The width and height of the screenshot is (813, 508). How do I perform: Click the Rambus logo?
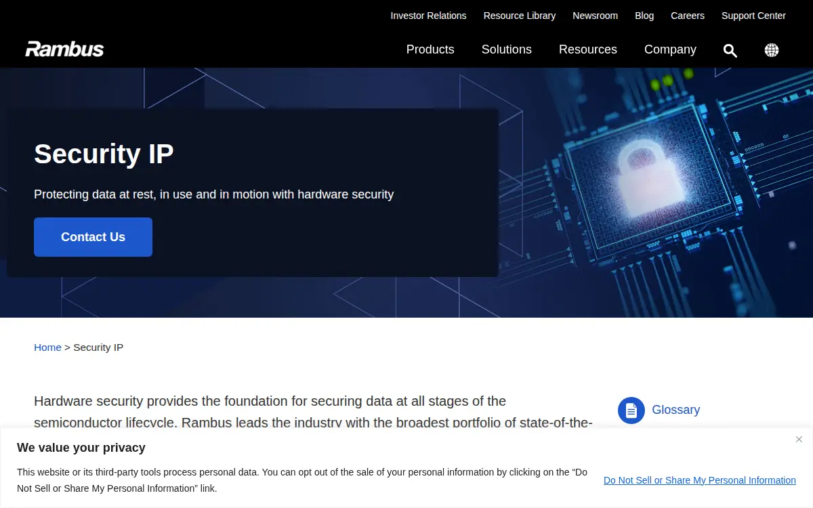tap(64, 49)
